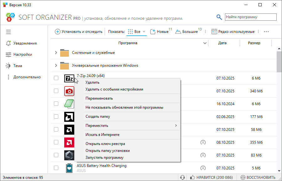Choose Удалить in context menu
The height and width of the screenshot is (181, 282).
pyautogui.click(x=92, y=82)
